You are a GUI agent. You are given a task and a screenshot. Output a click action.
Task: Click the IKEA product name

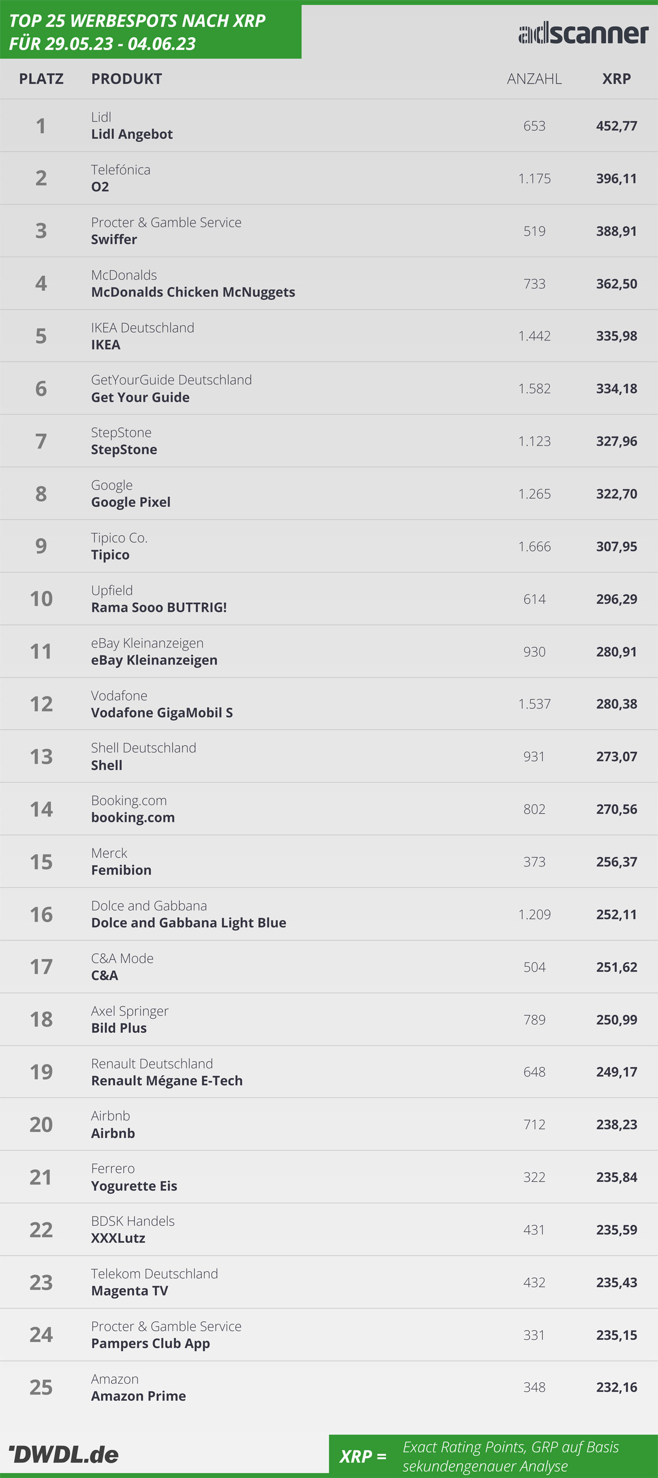106,344
